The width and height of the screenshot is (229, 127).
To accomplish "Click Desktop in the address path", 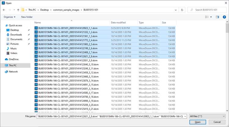I will [x=45, y=10].
